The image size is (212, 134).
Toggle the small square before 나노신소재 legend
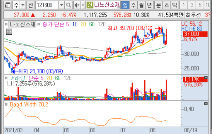click(x=6, y=24)
